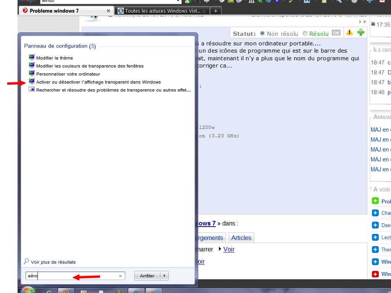This screenshot has height=293, width=391.
Task: Open Personnaliser votre ordinateur result
Action: (64, 74)
